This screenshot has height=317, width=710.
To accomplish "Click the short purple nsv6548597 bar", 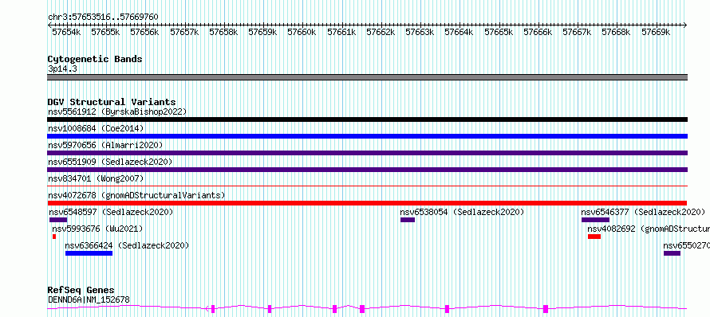I will click(58, 220).
